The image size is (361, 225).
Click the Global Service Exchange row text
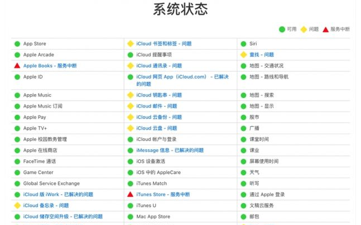point(51,183)
